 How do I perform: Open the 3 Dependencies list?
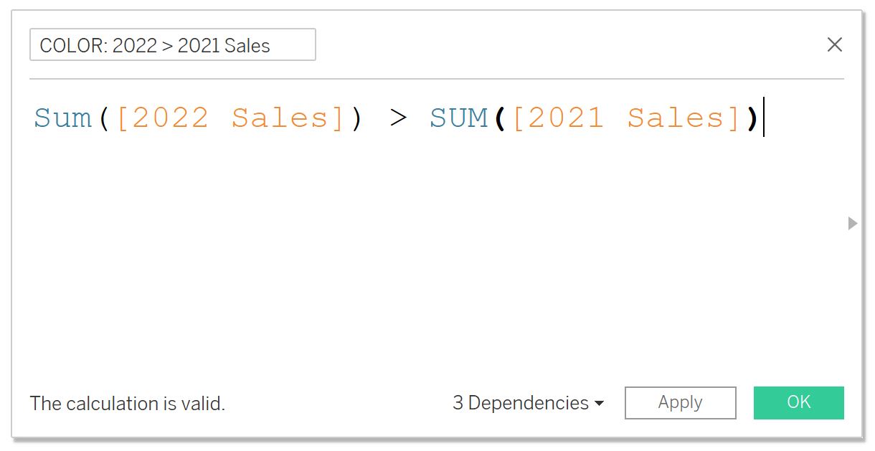pos(521,403)
